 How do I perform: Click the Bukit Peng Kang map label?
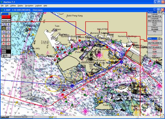(x=75, y=16)
